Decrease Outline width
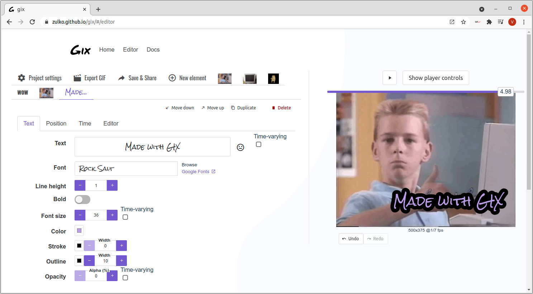This screenshot has height=294, width=533. tap(89, 261)
